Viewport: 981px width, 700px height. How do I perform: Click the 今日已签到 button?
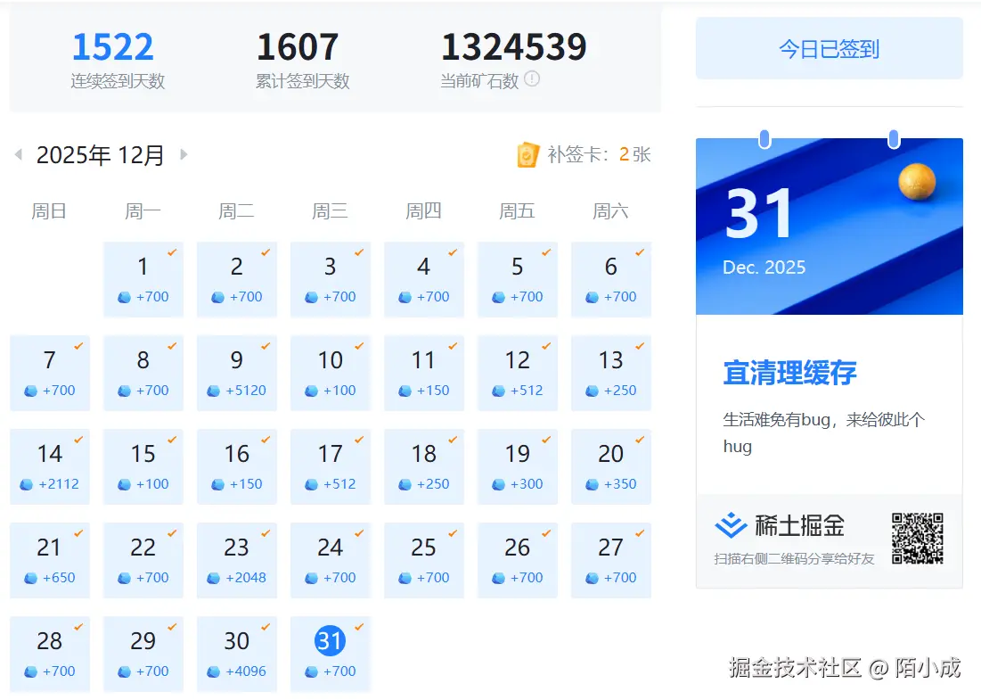(x=828, y=49)
